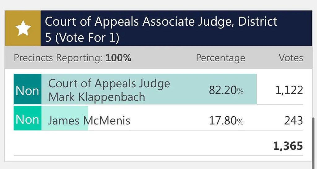
Task: Click the 243 vote count
Action: point(293,121)
